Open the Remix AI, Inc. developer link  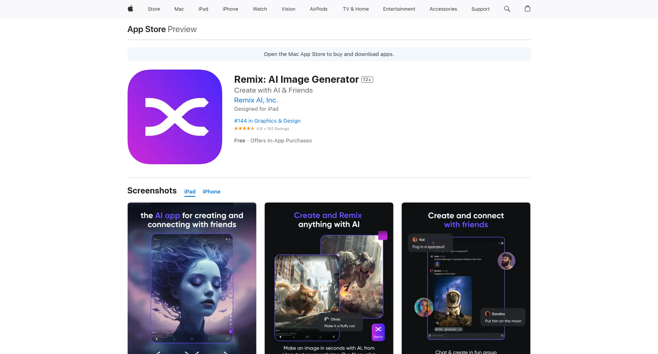tap(256, 100)
